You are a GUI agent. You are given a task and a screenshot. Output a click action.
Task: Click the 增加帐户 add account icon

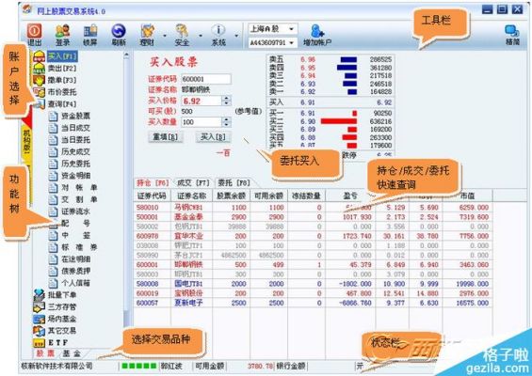(x=317, y=35)
